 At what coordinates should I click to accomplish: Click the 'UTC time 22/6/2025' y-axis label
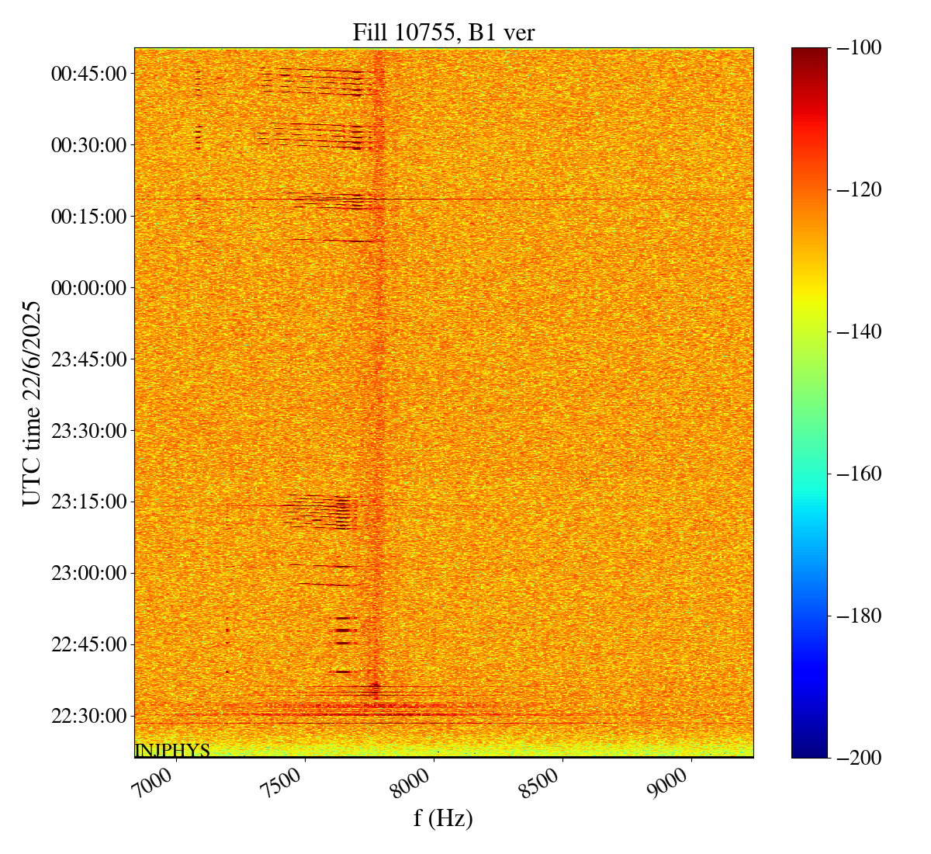pos(32,403)
